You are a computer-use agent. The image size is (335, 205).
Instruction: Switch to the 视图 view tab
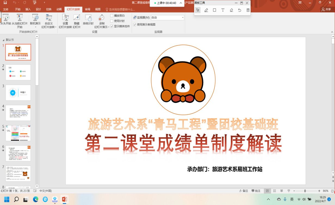pyautogui.click(x=98, y=9)
